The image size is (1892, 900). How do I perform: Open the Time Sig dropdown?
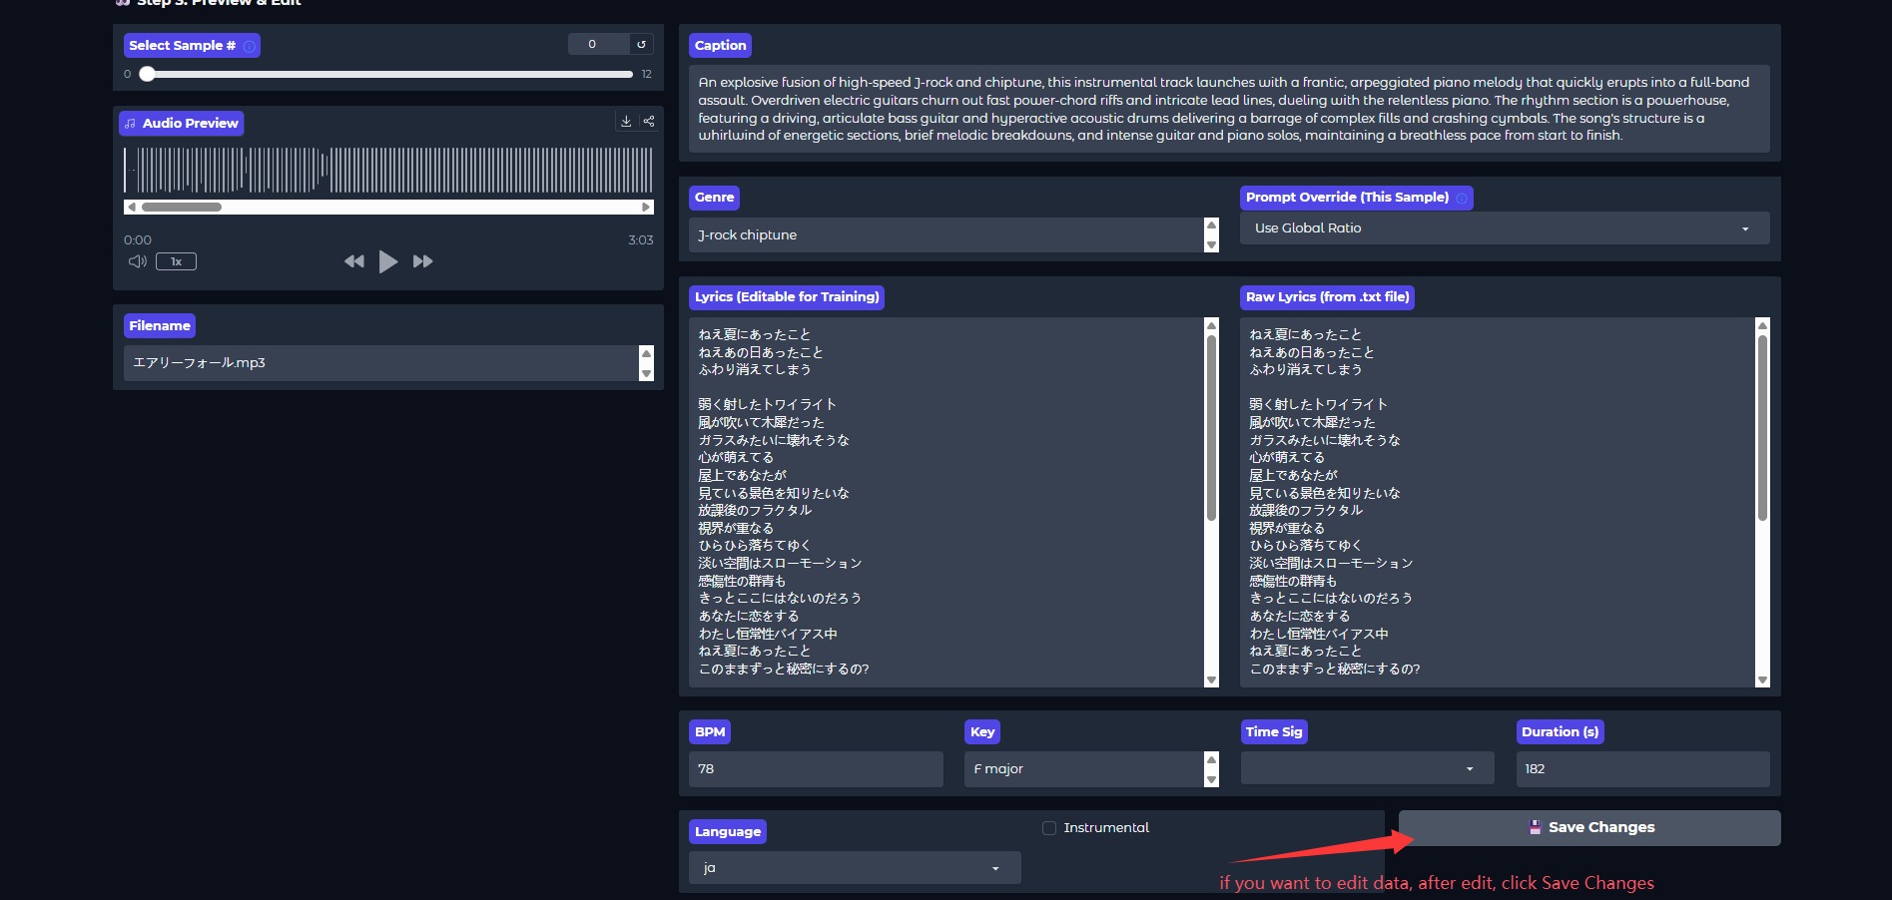click(1367, 768)
